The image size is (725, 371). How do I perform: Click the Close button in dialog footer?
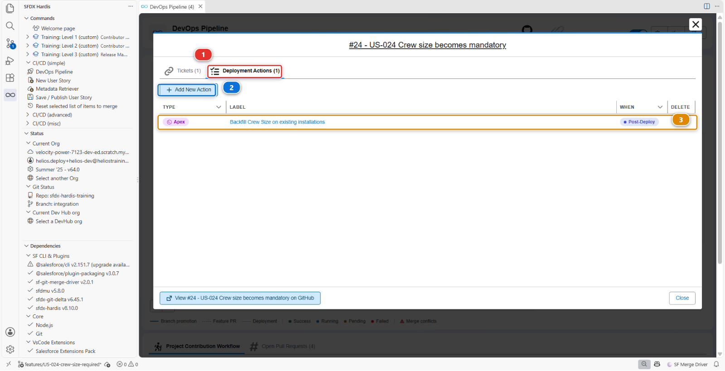[x=682, y=298]
